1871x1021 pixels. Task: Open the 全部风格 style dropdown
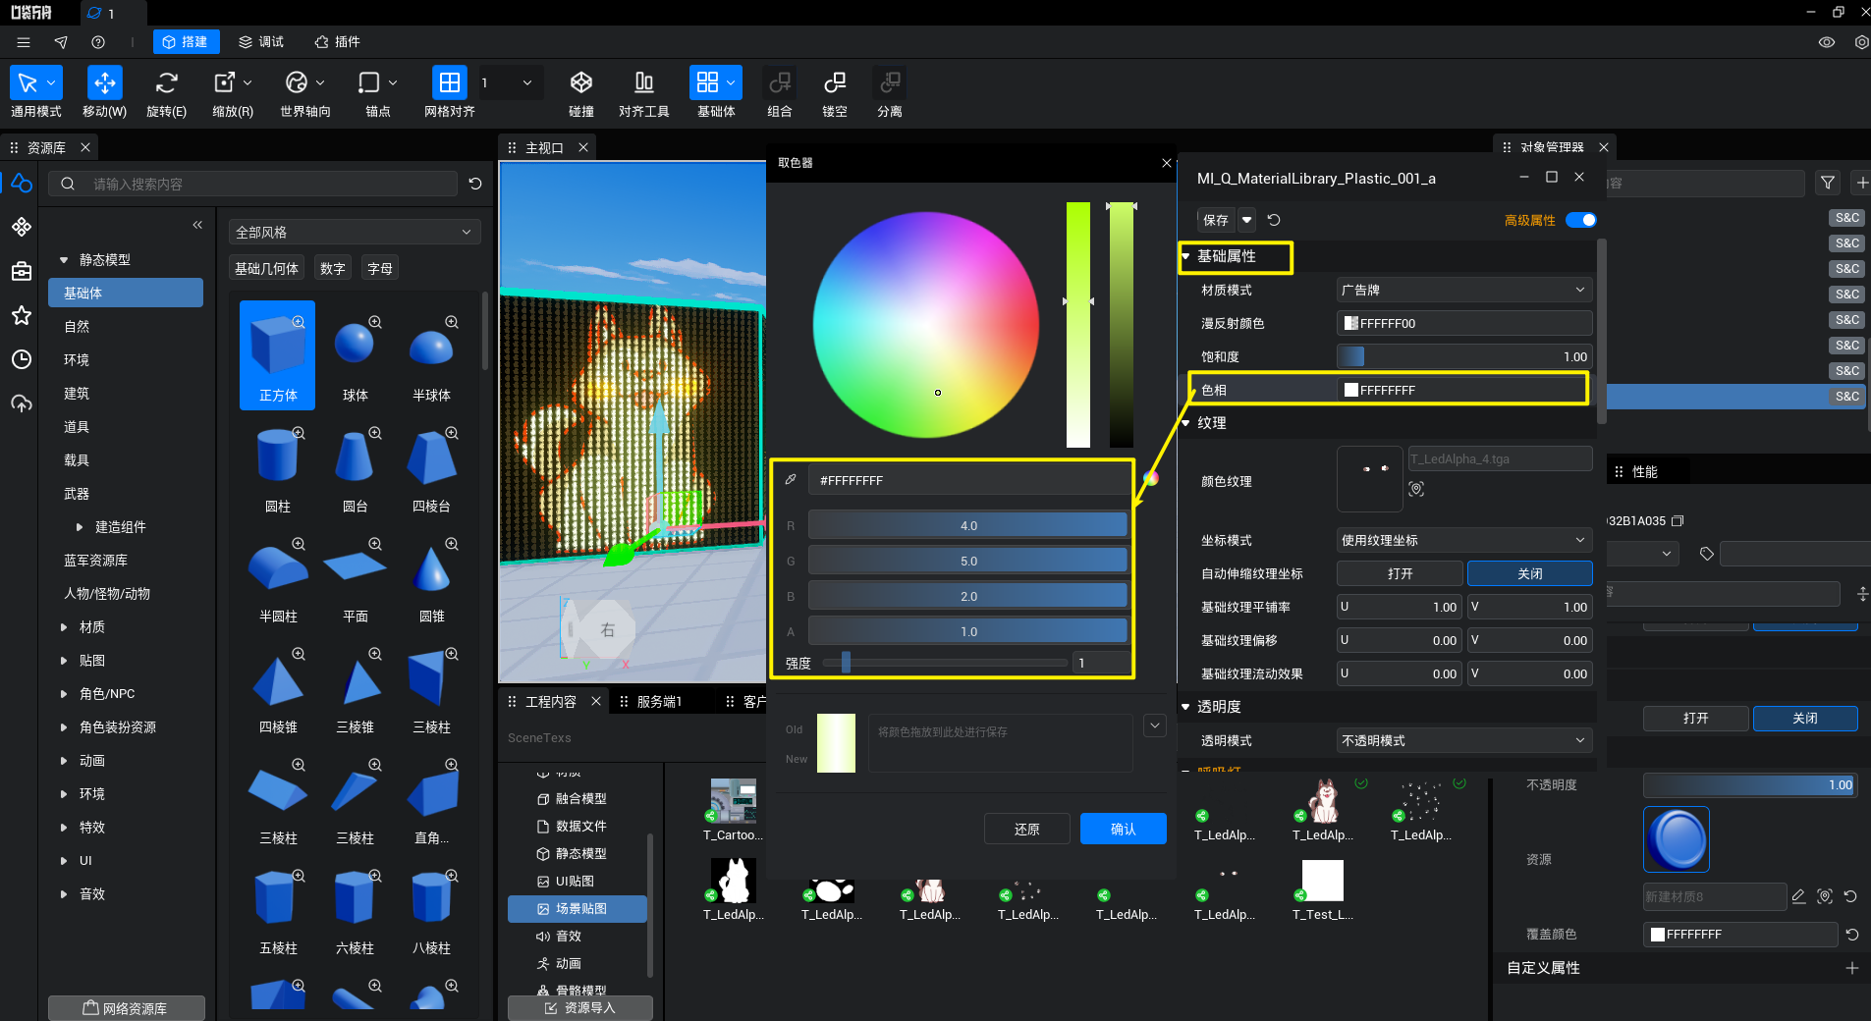tap(354, 232)
